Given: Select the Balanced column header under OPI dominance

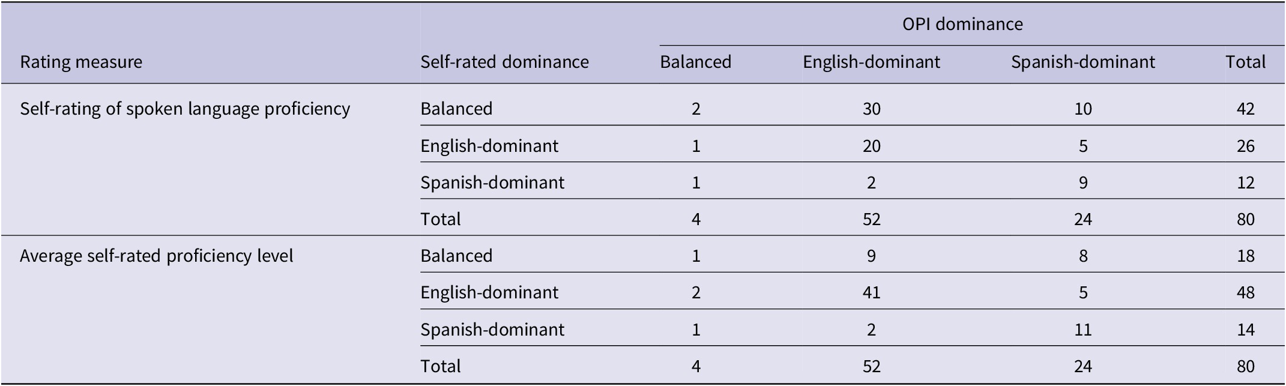Looking at the screenshot, I should coord(696,62).
